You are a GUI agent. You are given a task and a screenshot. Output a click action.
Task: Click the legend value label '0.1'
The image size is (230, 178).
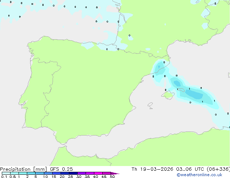pyautogui.click(x=4, y=177)
